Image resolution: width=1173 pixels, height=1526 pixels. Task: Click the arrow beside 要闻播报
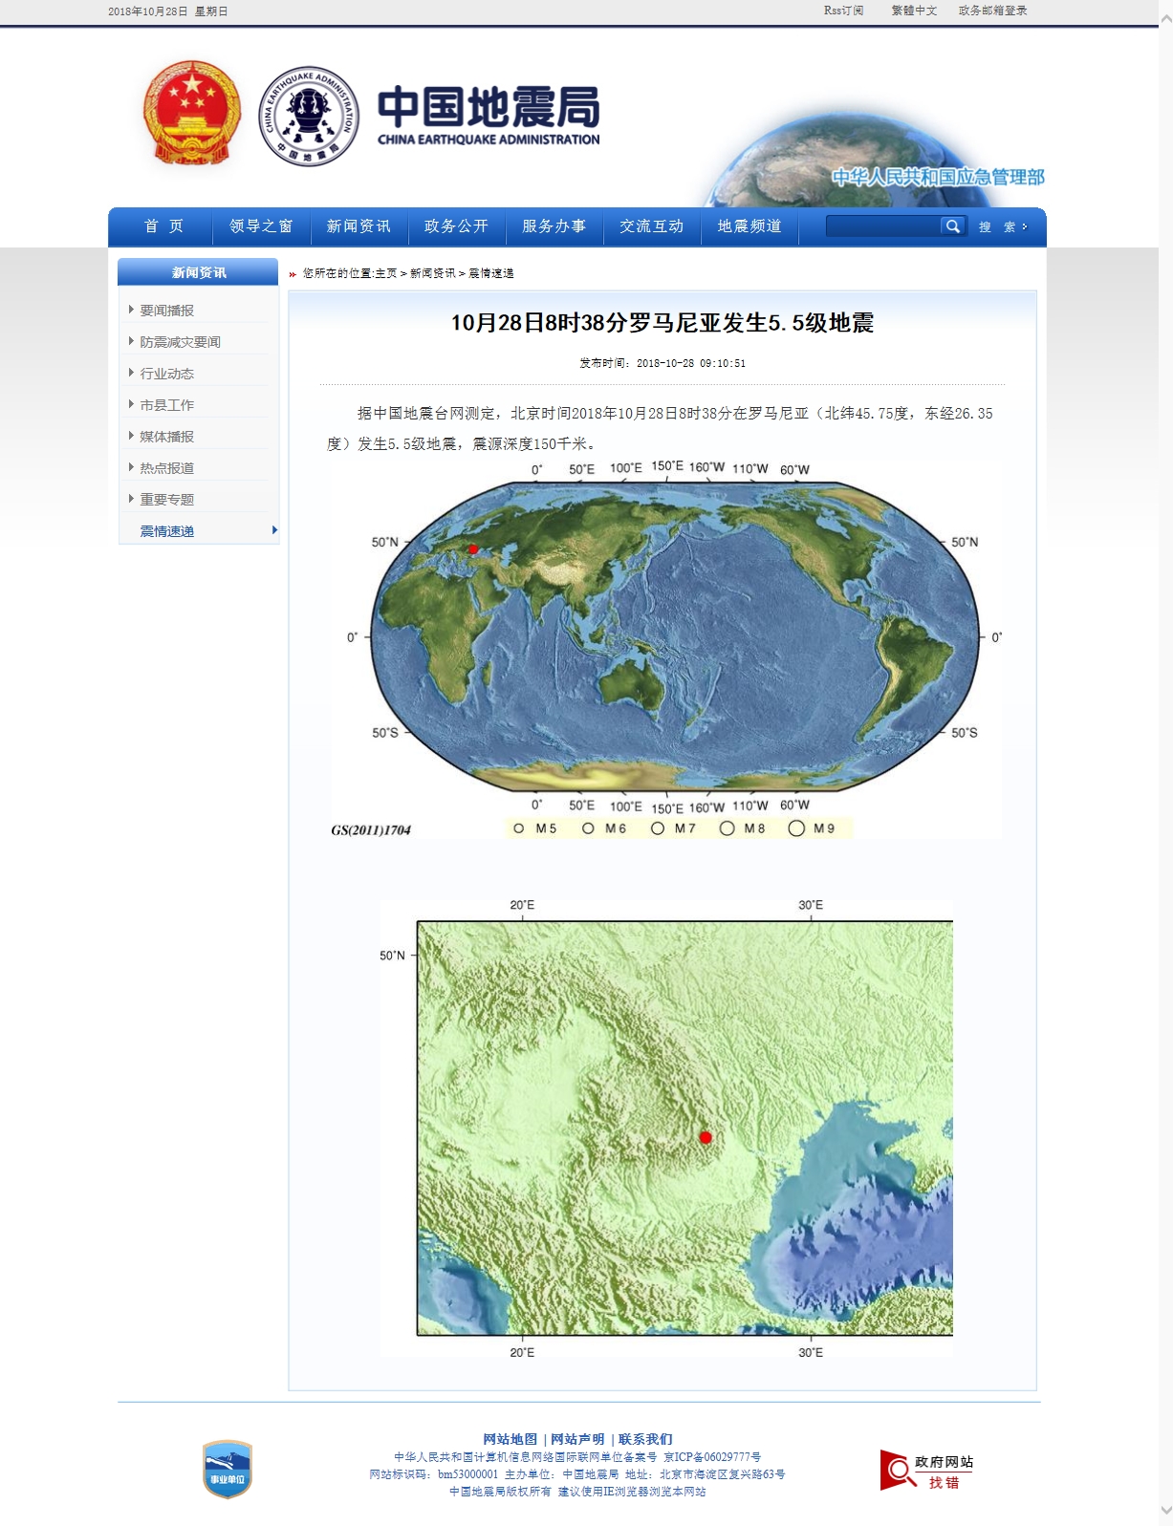(x=131, y=310)
